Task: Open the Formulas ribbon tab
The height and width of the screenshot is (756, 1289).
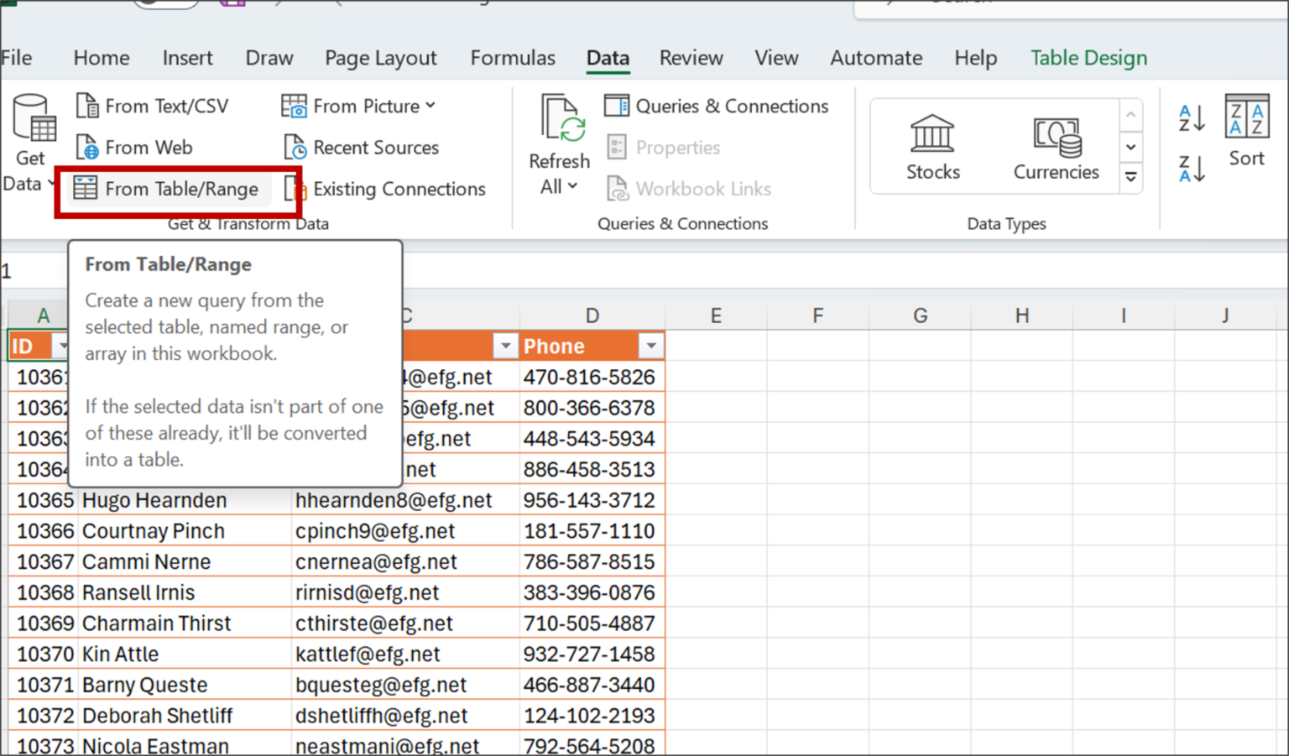Action: [x=512, y=58]
